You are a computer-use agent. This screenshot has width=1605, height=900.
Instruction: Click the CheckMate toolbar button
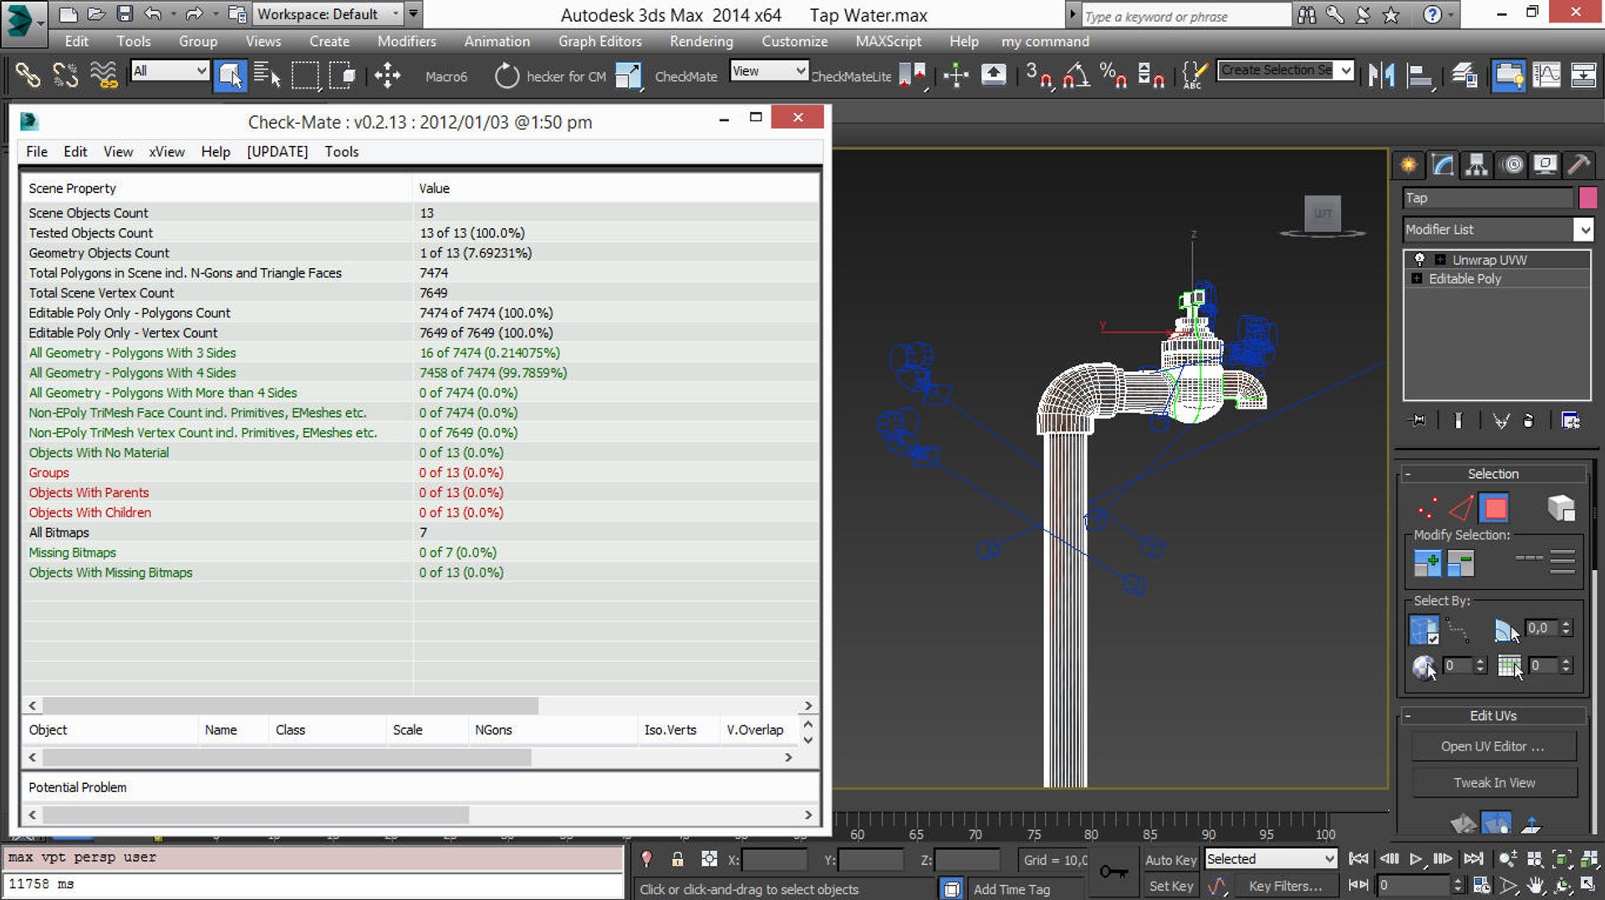[685, 76]
